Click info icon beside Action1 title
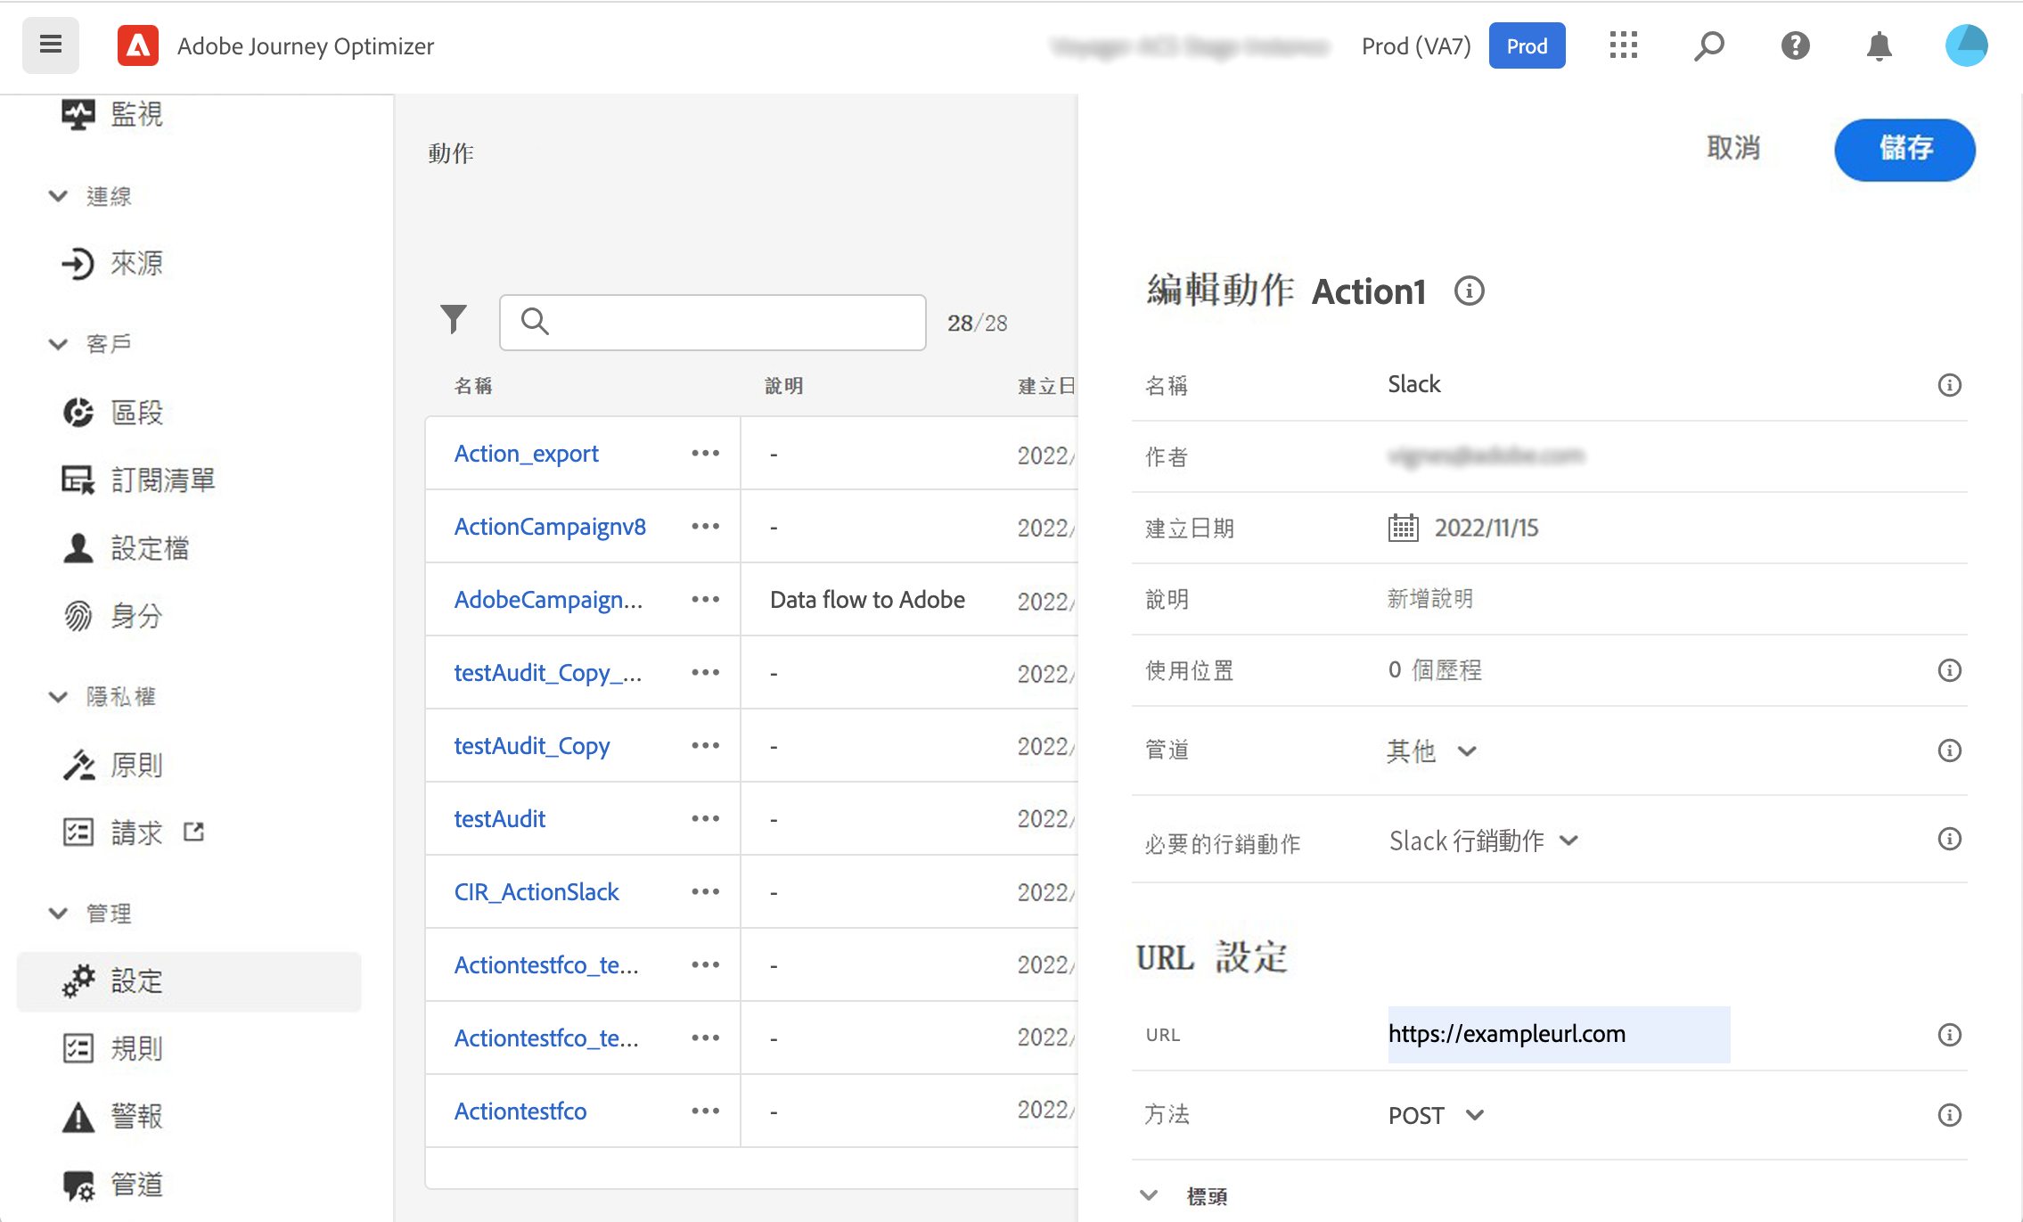Screen dimensions: 2023x1222 1469,291
